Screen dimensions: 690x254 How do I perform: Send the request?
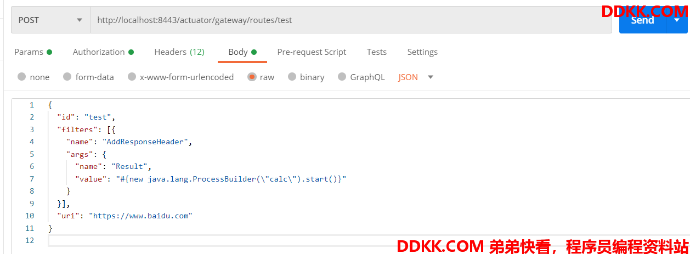[642, 20]
